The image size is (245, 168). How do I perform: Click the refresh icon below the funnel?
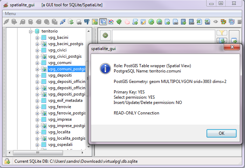point(222,41)
